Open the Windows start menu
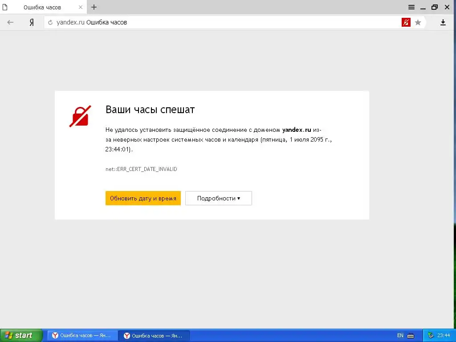The width and height of the screenshot is (456, 342). [x=21, y=335]
